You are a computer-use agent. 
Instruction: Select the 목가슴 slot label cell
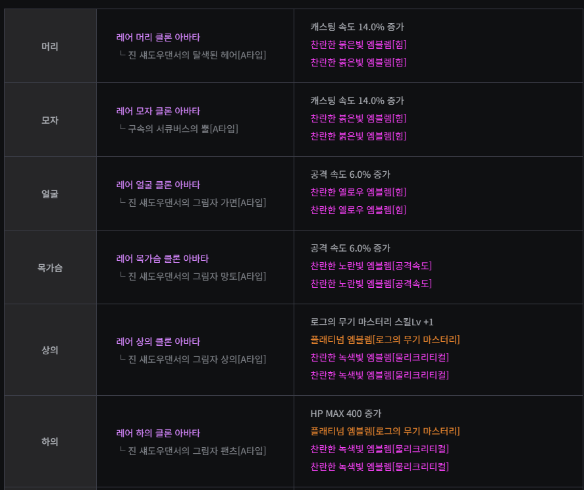[50, 267]
